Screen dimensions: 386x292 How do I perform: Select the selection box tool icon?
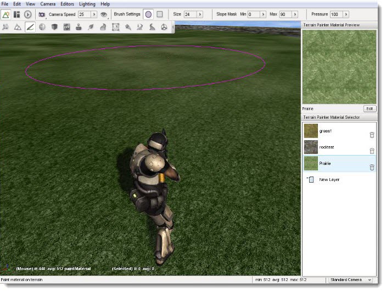coord(115,26)
